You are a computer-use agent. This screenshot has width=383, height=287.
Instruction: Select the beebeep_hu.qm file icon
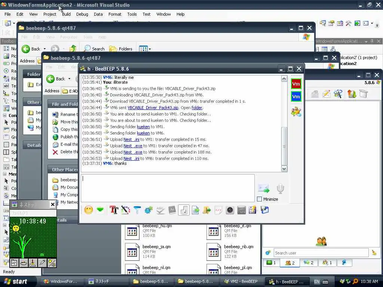[132, 231]
